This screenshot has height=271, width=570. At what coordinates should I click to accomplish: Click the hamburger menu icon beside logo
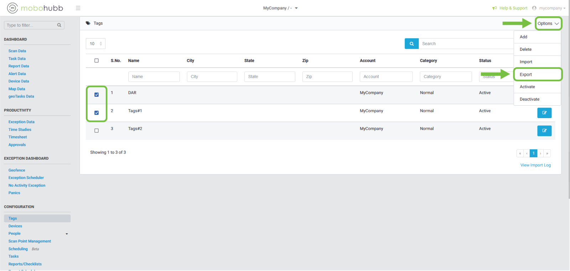tap(78, 8)
